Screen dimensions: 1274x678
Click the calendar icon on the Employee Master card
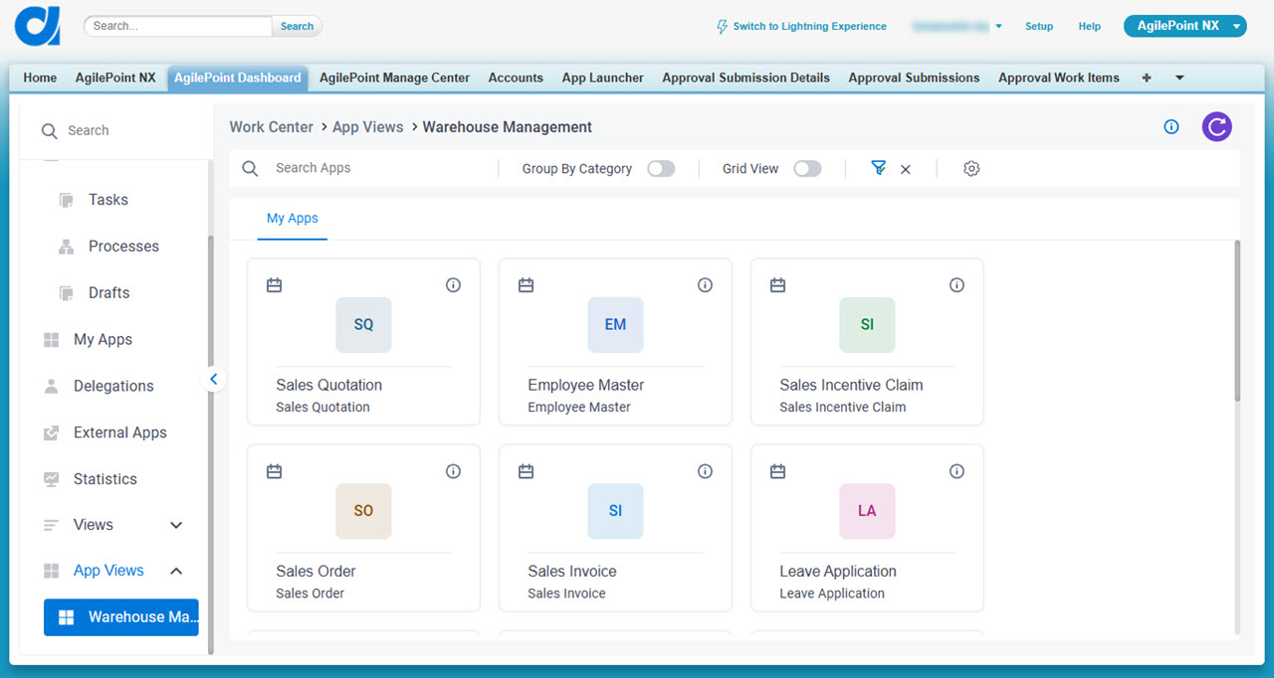pos(527,285)
